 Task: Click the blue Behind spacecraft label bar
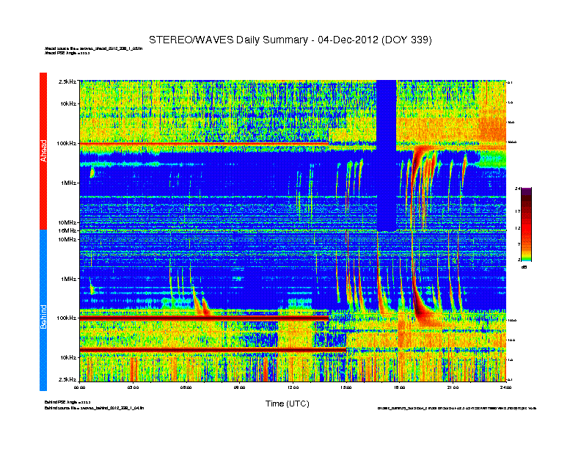pyautogui.click(x=43, y=310)
